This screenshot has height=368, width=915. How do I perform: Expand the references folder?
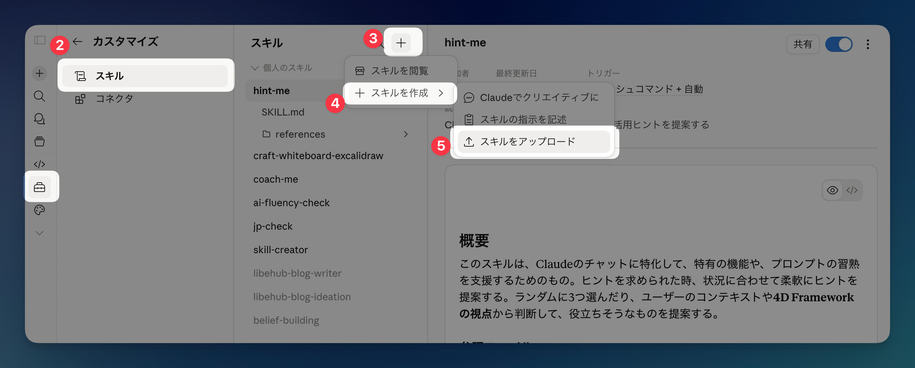point(406,134)
